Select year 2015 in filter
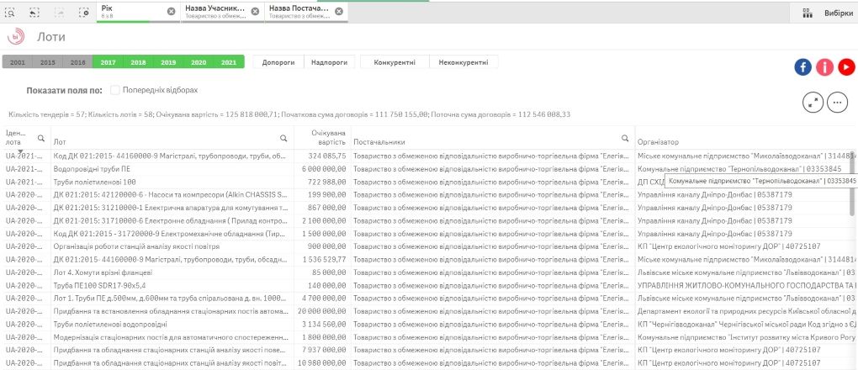858x370 pixels. [48, 62]
